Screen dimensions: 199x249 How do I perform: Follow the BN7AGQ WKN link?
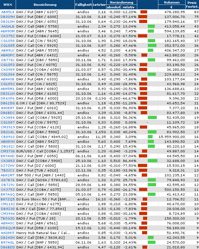pos(8,194)
